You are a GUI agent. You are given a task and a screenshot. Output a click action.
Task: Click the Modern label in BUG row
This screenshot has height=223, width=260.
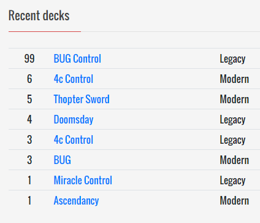pyautogui.click(x=234, y=160)
